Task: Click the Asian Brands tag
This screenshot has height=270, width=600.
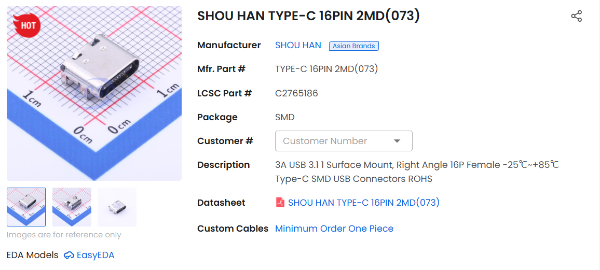Action: [x=353, y=46]
